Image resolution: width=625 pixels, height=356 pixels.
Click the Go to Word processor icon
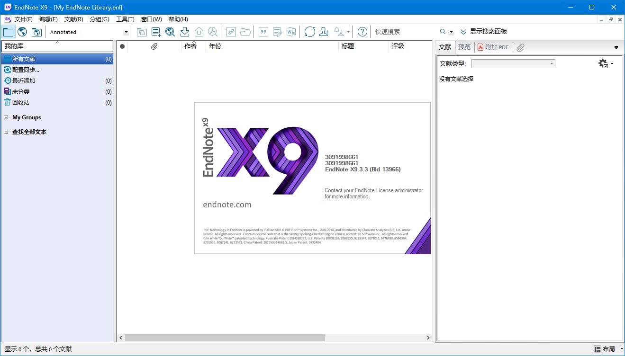[291, 32]
